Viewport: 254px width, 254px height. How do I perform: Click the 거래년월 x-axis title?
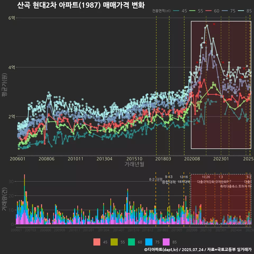coord(134,164)
